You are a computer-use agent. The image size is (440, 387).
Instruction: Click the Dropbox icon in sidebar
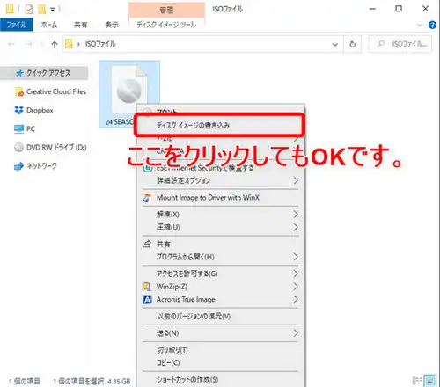[x=18, y=110]
